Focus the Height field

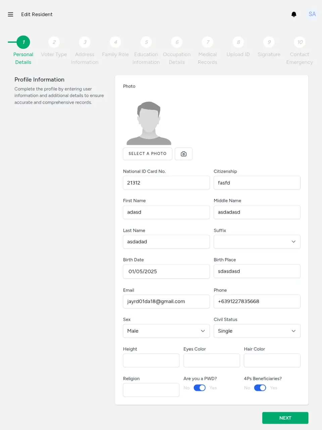[x=151, y=360]
